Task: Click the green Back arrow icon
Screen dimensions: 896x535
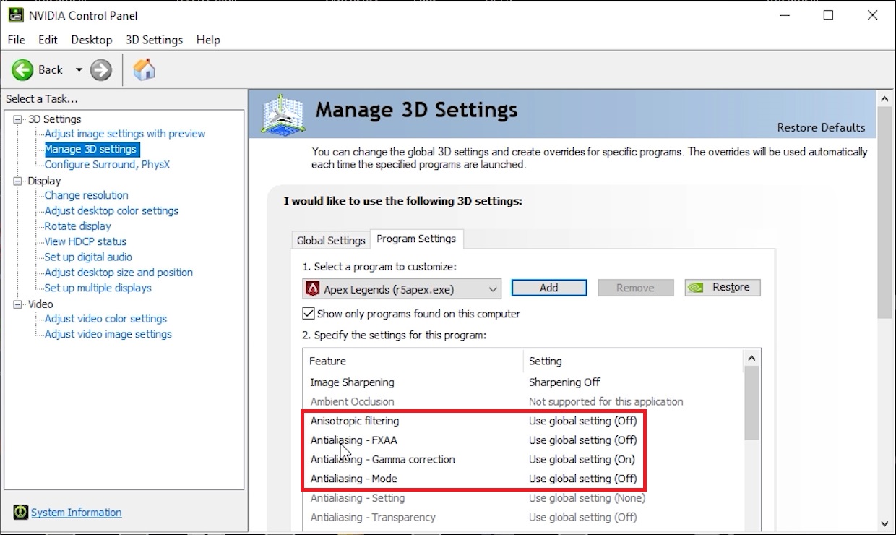Action: (22, 69)
